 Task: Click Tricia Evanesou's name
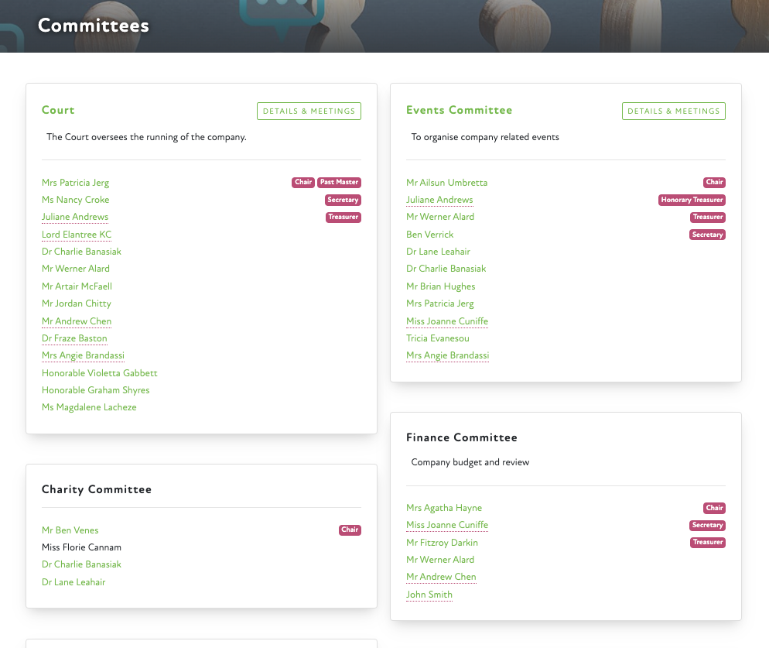[437, 338]
